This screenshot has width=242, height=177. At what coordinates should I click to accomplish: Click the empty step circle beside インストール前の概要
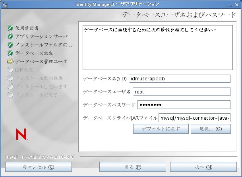pyautogui.click(x=10, y=78)
